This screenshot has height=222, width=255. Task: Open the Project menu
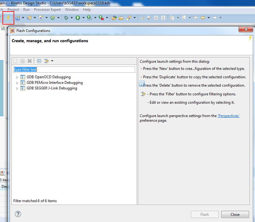pyautogui.click(x=13, y=10)
